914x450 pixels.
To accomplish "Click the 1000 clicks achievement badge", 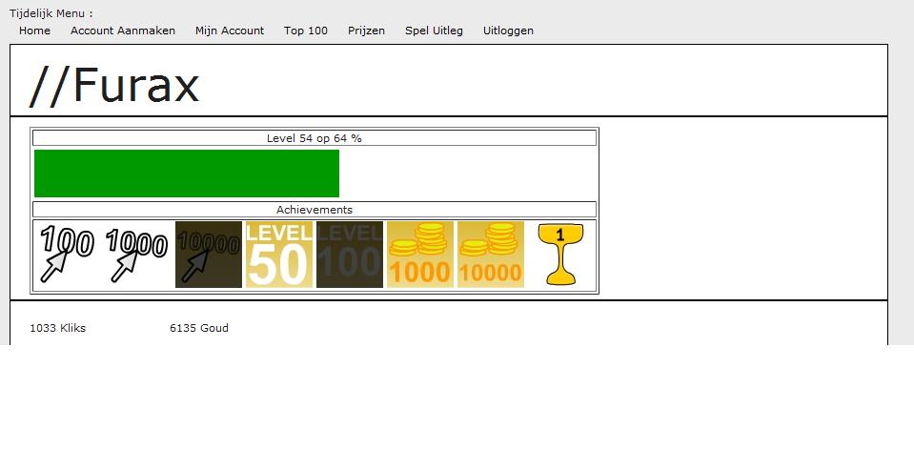I will 137,255.
